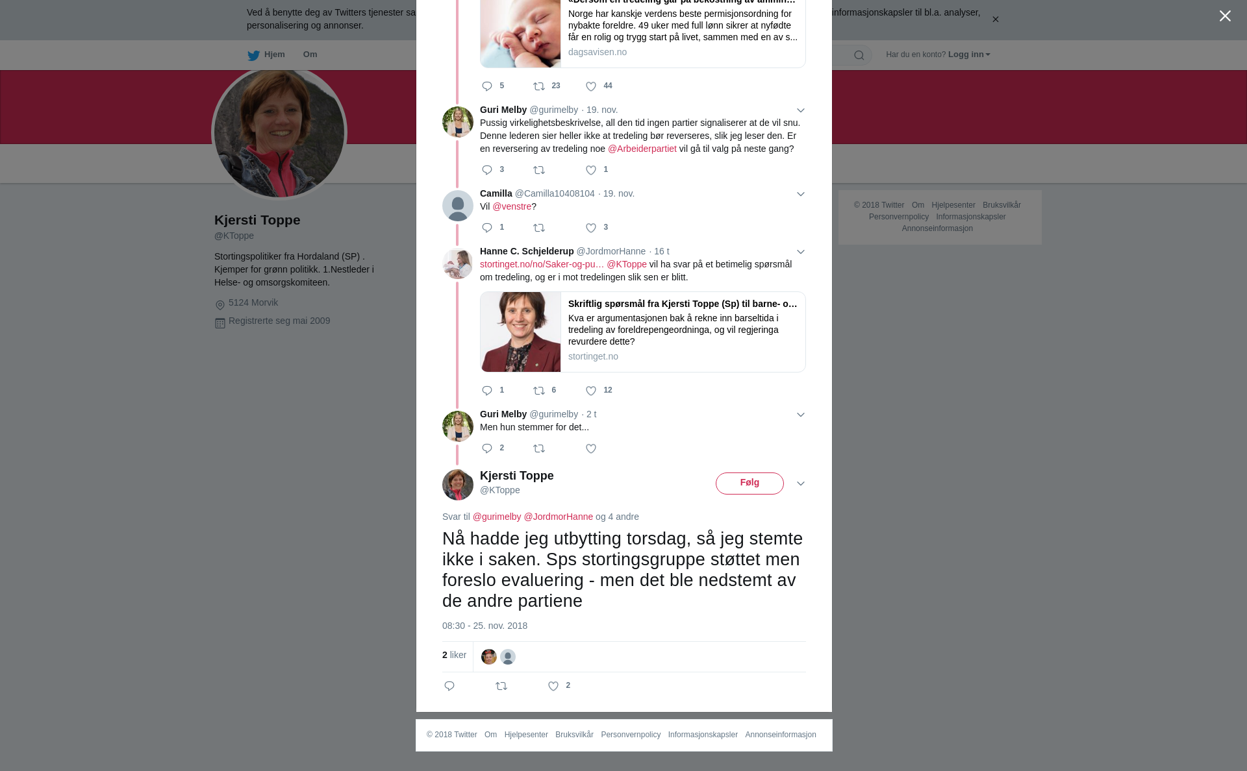The image size is (1247, 771).
Task: Open the @Arbeiderpartiet mention link
Action: tap(642, 149)
